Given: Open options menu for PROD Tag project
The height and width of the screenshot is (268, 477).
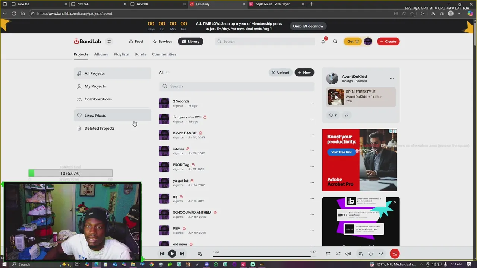Looking at the screenshot, I should point(312,167).
